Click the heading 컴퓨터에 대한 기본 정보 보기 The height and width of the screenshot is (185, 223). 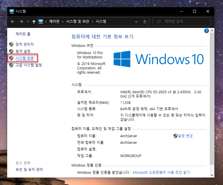[102, 37]
